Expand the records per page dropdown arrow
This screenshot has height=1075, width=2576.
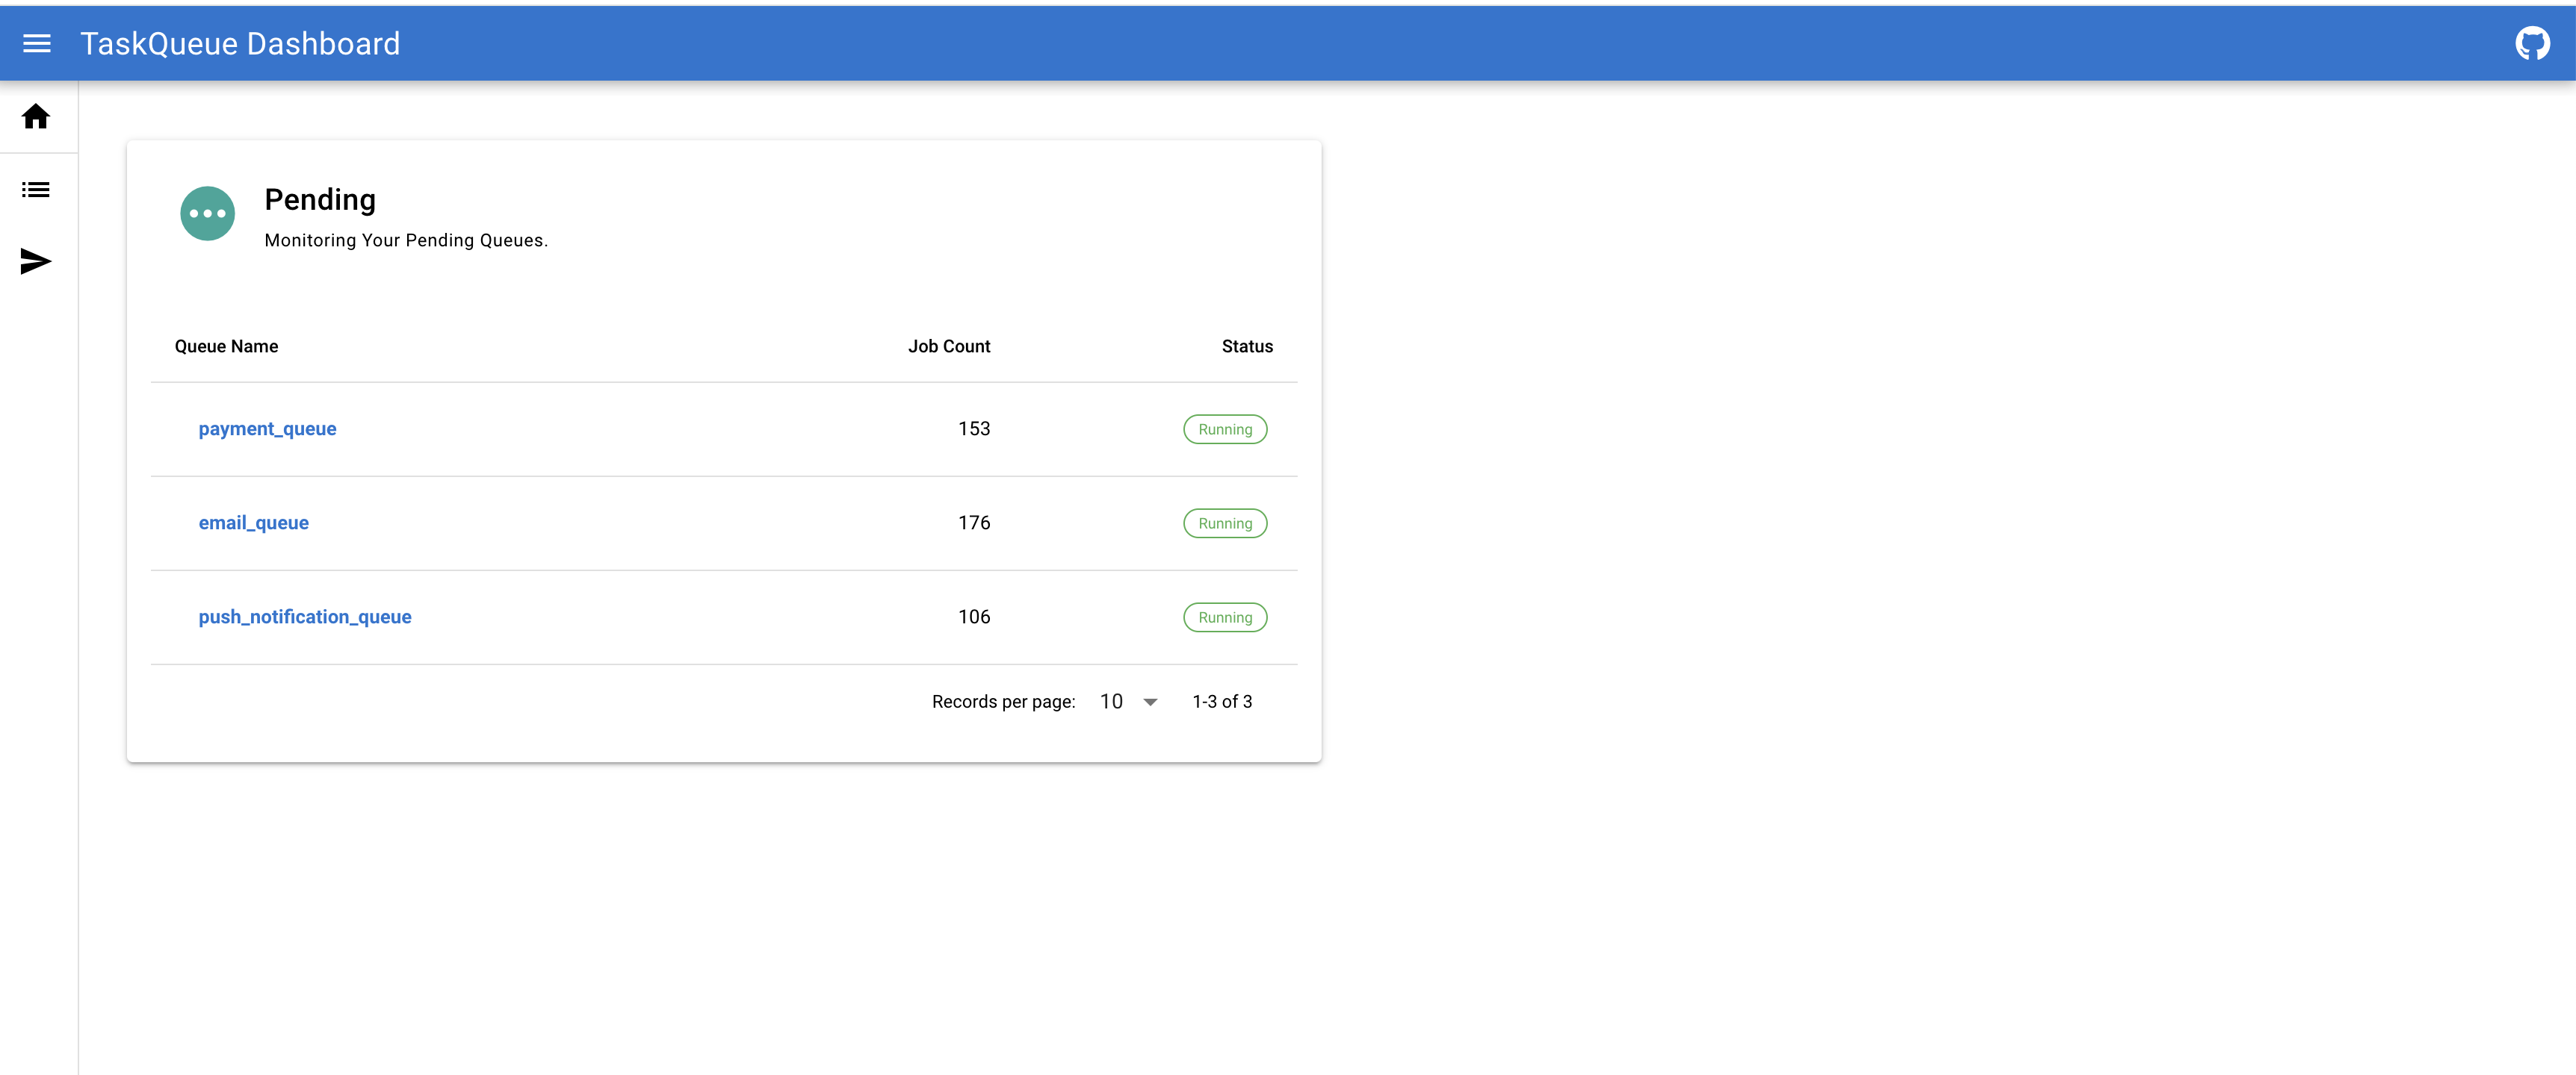click(x=1150, y=702)
